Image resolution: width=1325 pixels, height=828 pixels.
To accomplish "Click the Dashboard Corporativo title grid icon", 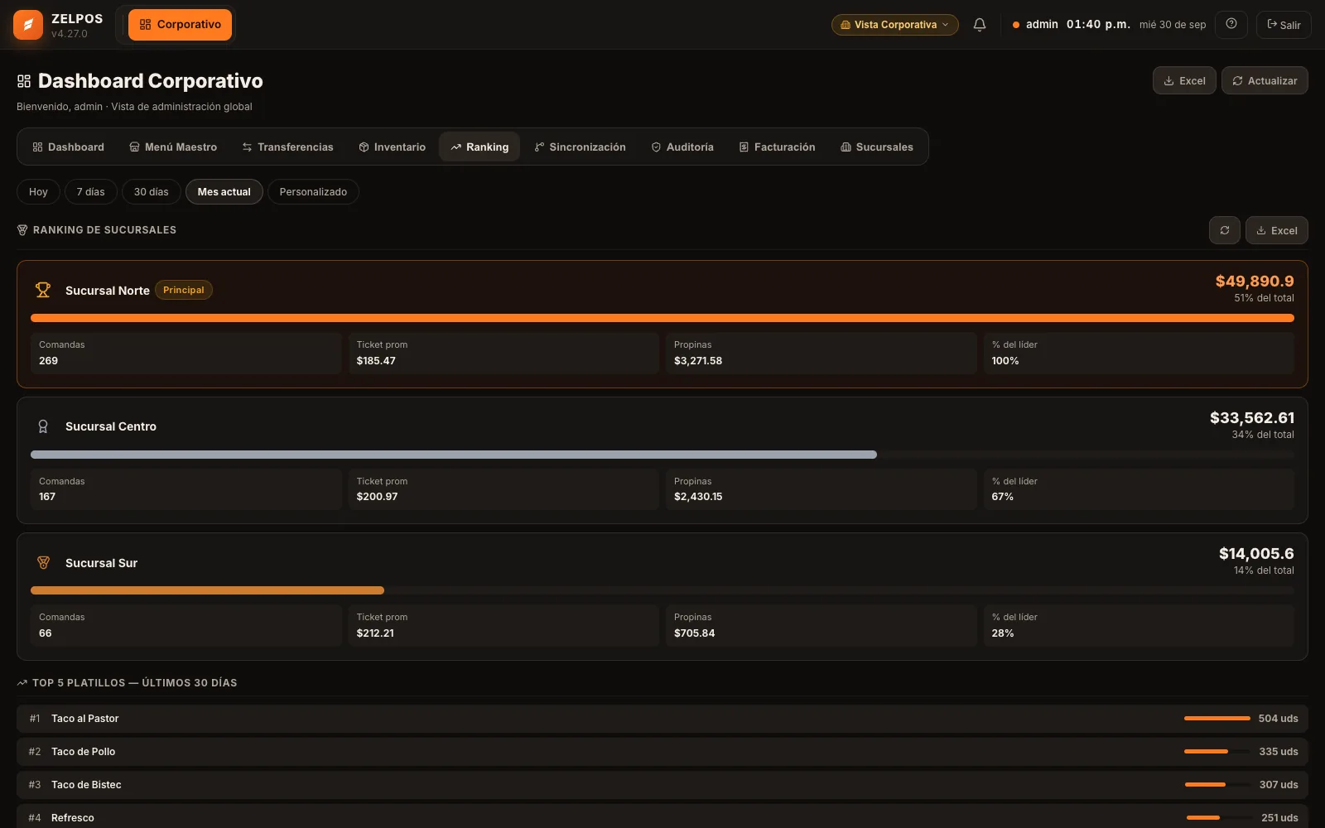I will (24, 81).
